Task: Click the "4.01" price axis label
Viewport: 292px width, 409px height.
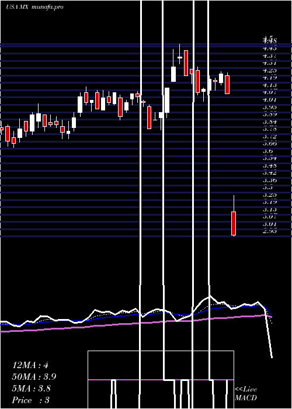Action: [270, 100]
